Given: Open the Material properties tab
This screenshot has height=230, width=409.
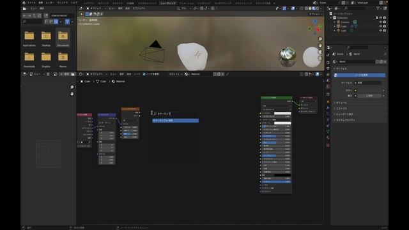Looking at the screenshot, I should coord(328,138).
